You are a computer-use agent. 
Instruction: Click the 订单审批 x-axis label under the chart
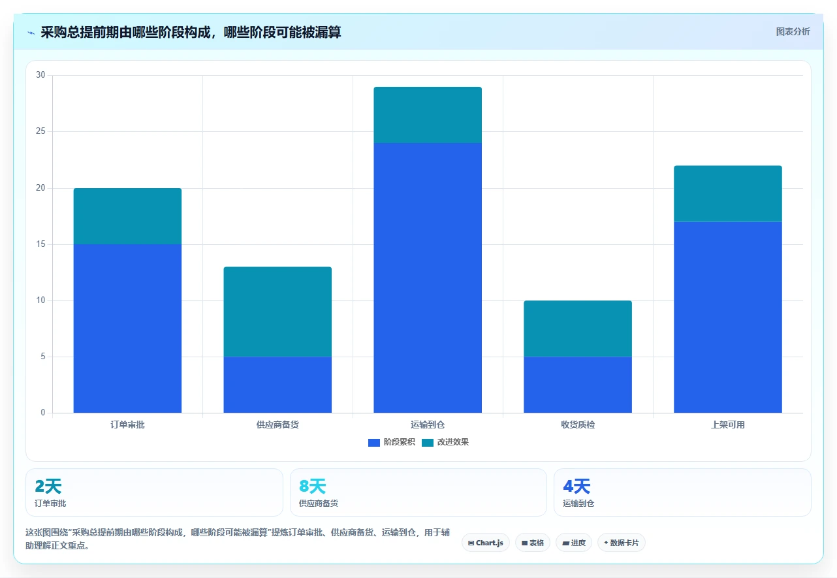[x=127, y=425]
